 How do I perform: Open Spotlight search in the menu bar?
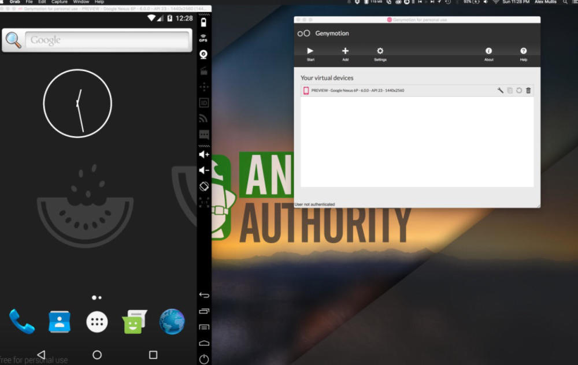(x=565, y=2)
